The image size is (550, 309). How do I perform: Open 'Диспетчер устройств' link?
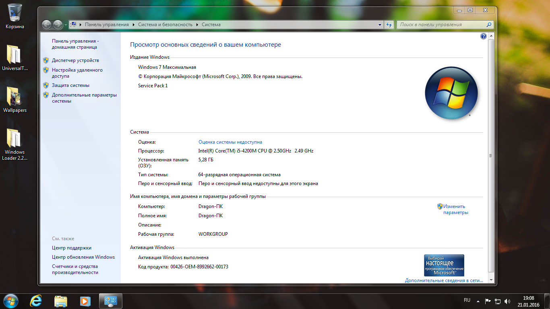(x=75, y=60)
